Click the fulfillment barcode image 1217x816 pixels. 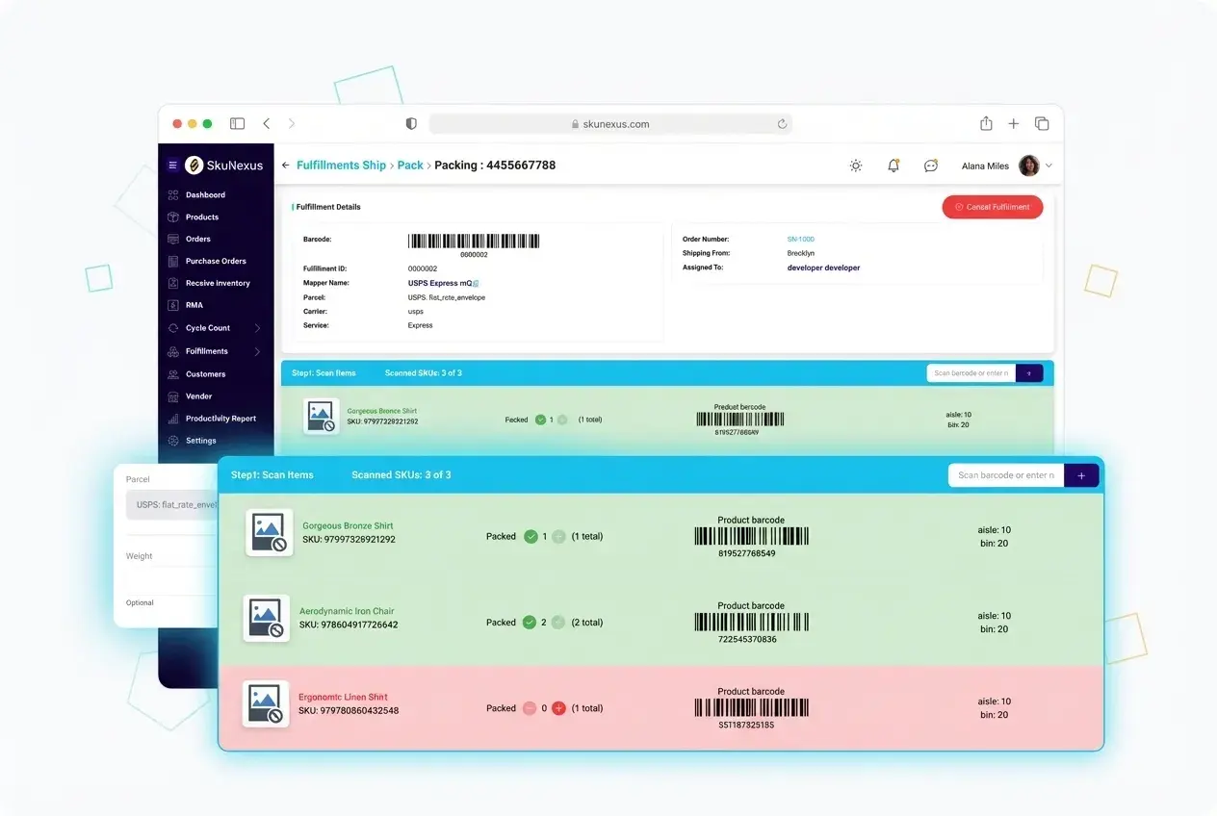474,241
